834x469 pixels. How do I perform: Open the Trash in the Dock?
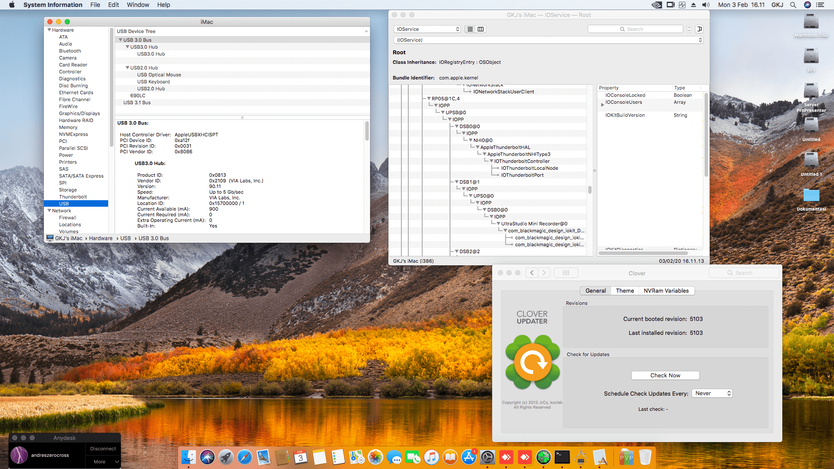[645, 457]
